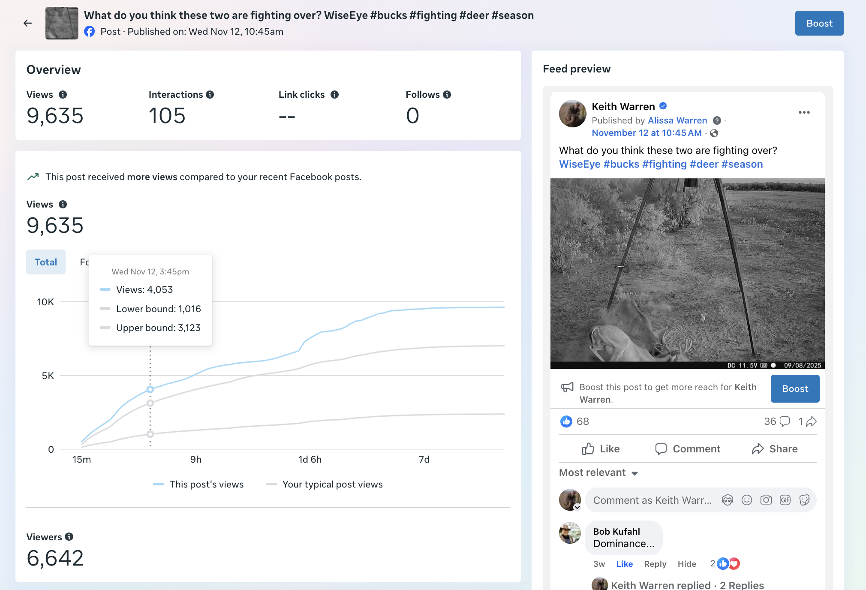This screenshot has width=866, height=590.
Task: Click the camera photo icon in comment box
Action: point(766,500)
